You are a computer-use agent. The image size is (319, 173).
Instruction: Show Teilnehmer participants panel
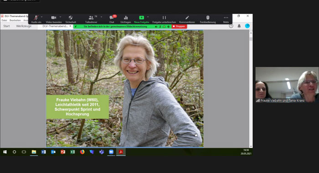[x=91, y=19]
